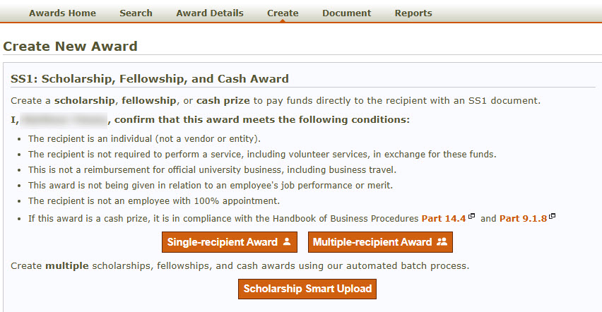Switch to the Award Details tab

click(x=209, y=13)
